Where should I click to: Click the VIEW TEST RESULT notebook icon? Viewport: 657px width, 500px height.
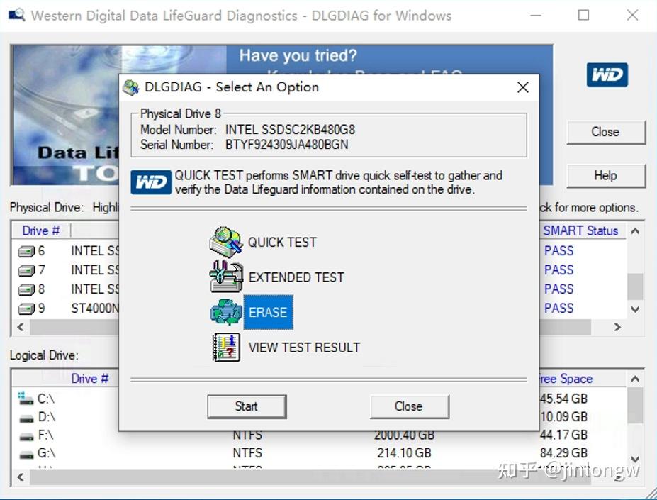tap(226, 348)
